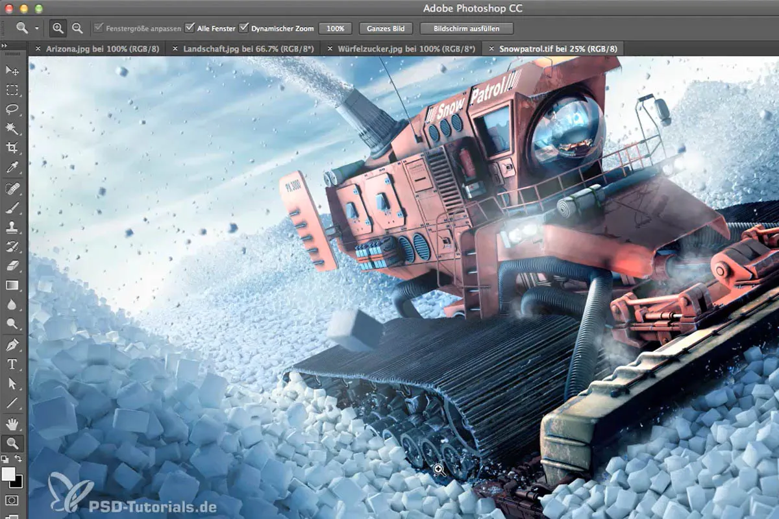The width and height of the screenshot is (779, 519).
Task: Select the Line shape tool
Action: click(12, 403)
